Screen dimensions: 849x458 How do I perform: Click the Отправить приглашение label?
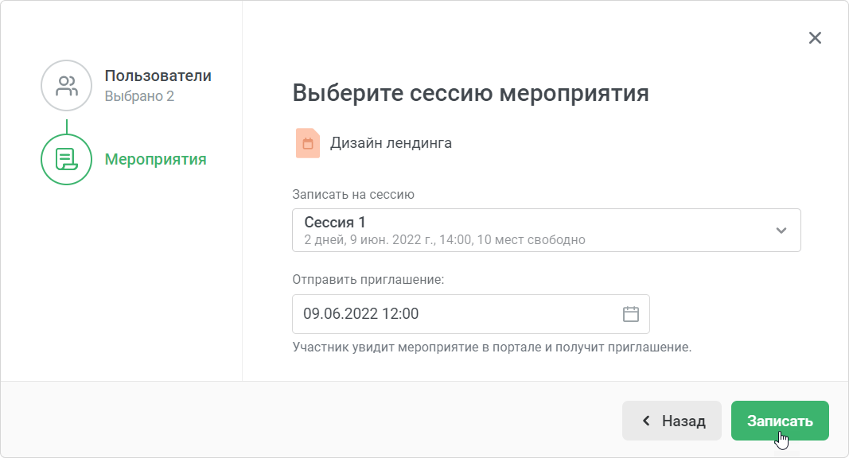(368, 280)
